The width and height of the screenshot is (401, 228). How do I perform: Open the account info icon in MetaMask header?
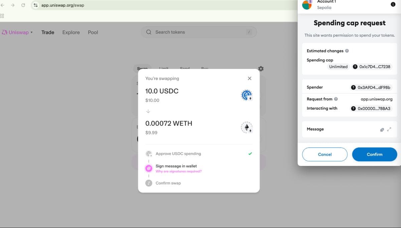[393, 4]
